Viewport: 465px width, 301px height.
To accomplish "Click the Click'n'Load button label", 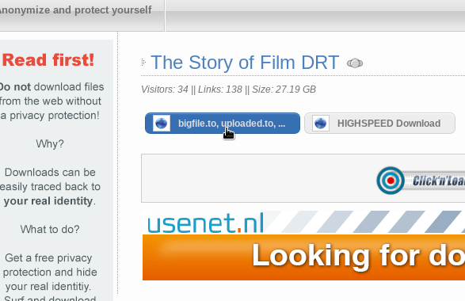I will click(439, 181).
